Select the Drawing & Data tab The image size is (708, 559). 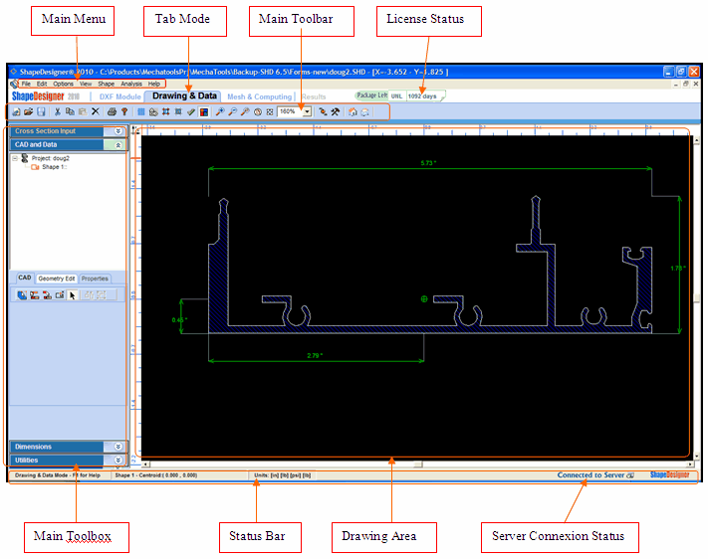coord(184,95)
